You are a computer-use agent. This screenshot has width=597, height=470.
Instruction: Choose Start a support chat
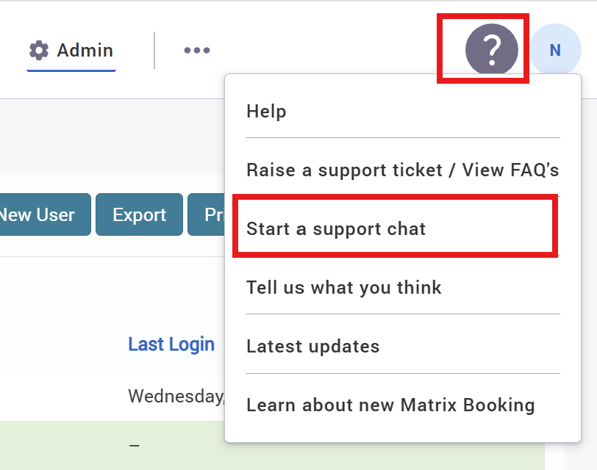click(x=336, y=228)
